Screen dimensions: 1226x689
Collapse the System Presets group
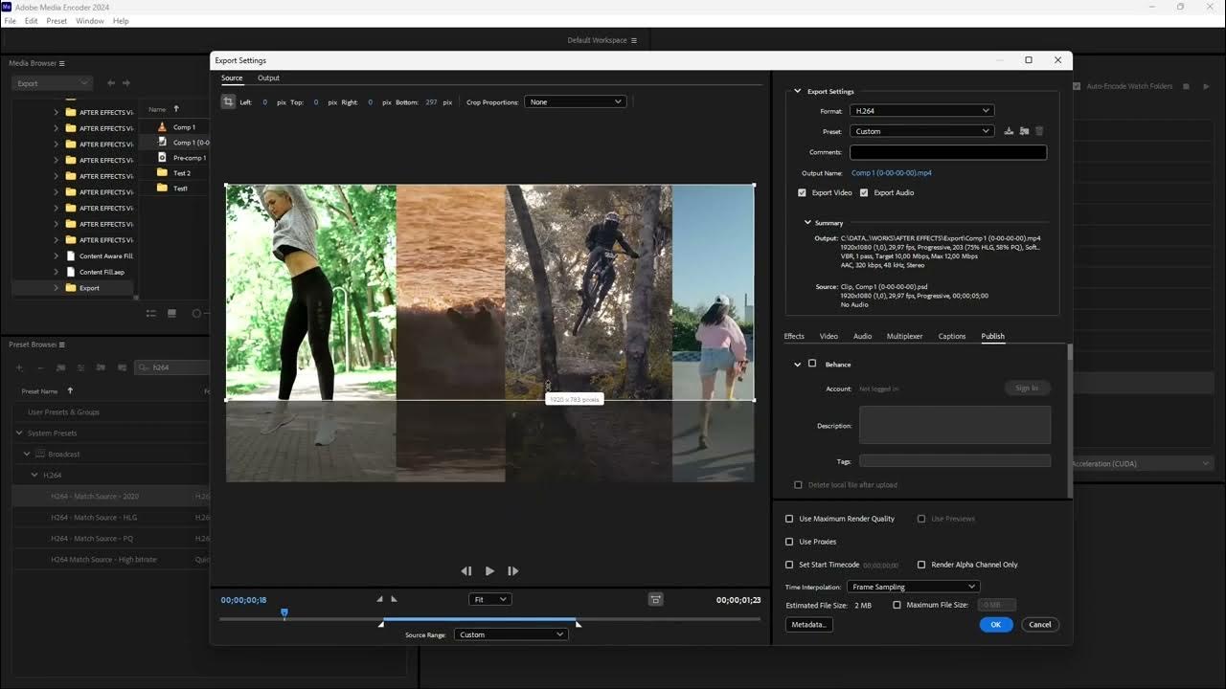pos(19,433)
